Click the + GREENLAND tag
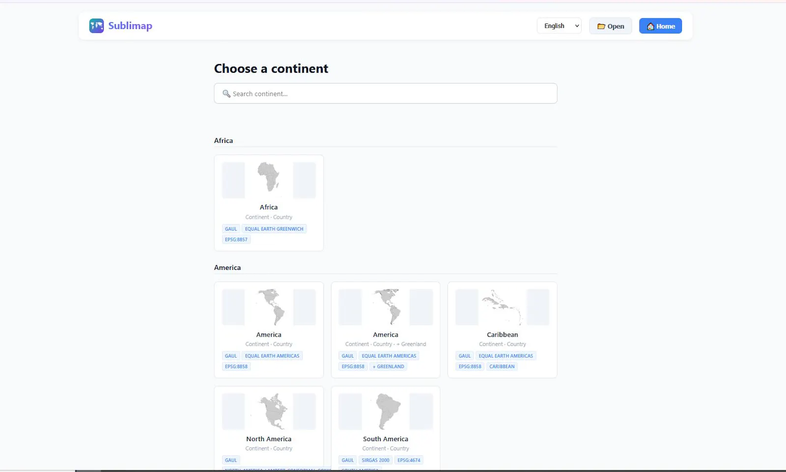Screen dimensions: 786x472 [388, 367]
